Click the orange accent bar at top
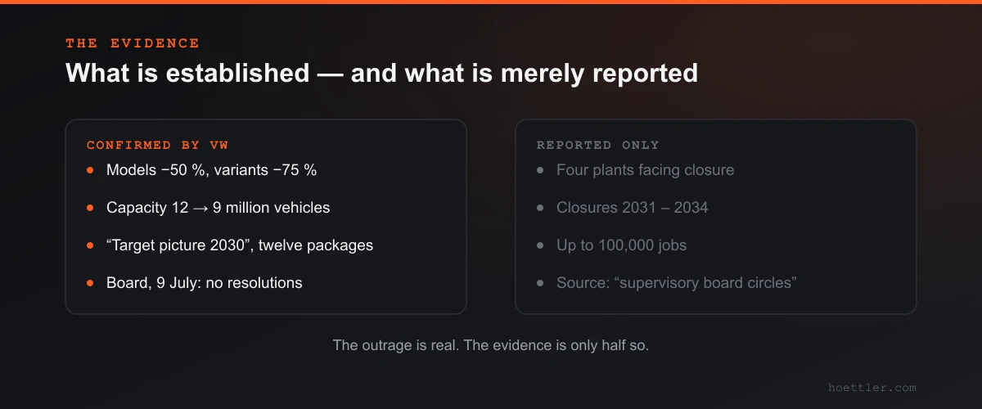This screenshot has width=982, height=409. 491,2
